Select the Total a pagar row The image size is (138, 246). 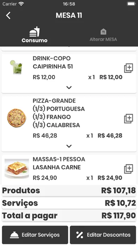tap(69, 216)
